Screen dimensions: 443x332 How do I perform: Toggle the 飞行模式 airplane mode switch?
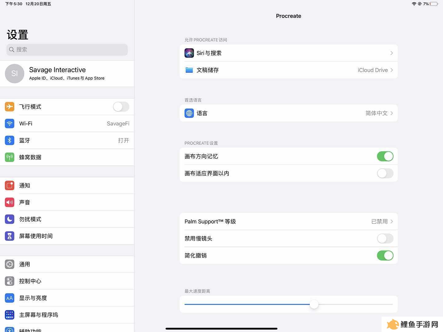(x=121, y=107)
